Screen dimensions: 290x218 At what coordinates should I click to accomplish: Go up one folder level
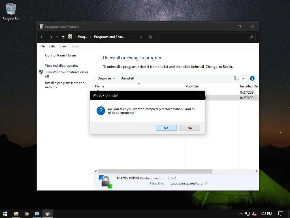point(63,37)
